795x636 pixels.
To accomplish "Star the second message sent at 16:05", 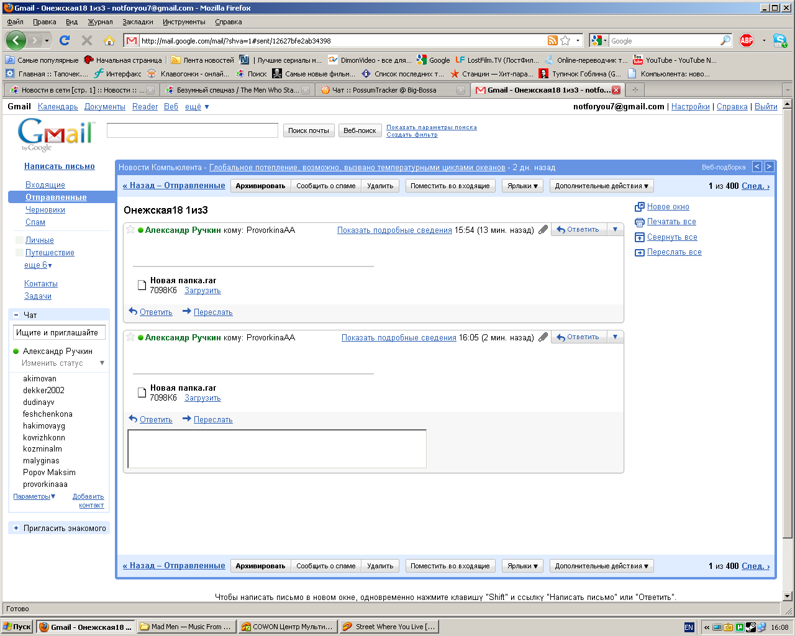I will coord(130,337).
